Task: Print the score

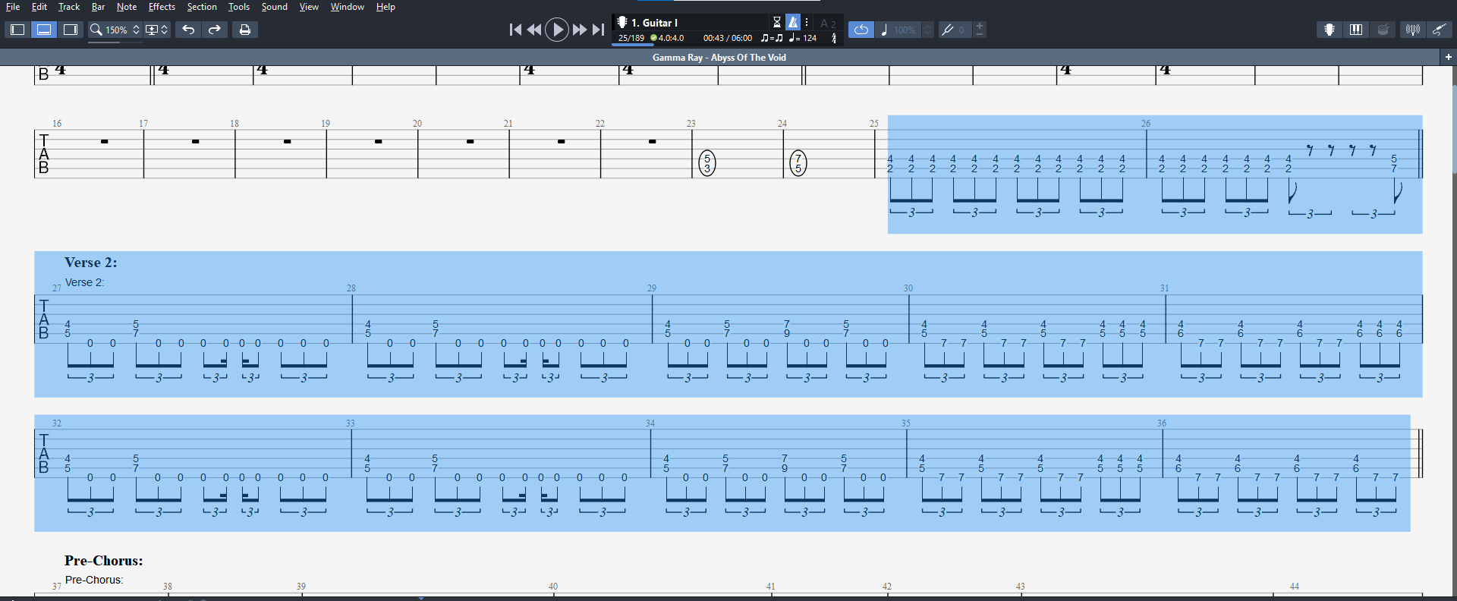Action: [x=245, y=30]
